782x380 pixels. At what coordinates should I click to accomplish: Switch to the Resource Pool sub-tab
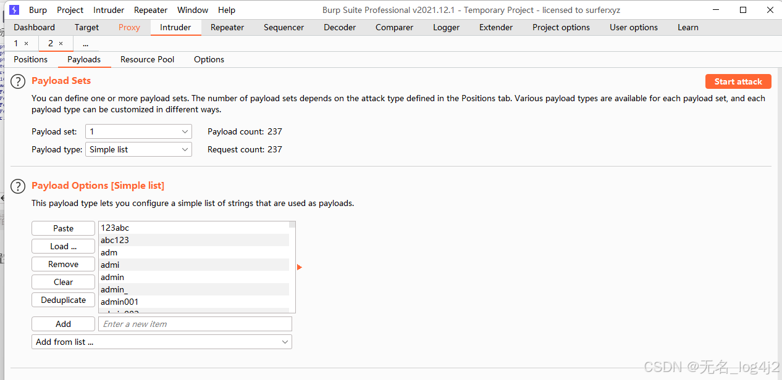(x=147, y=59)
